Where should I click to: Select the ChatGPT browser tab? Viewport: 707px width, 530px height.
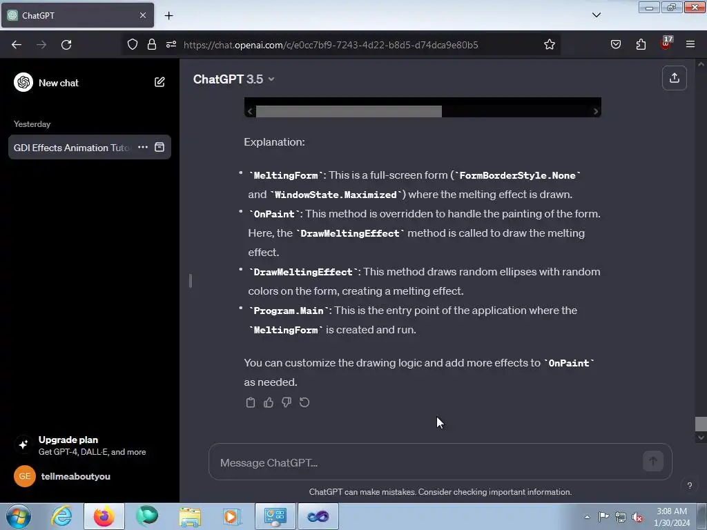pyautogui.click(x=77, y=15)
